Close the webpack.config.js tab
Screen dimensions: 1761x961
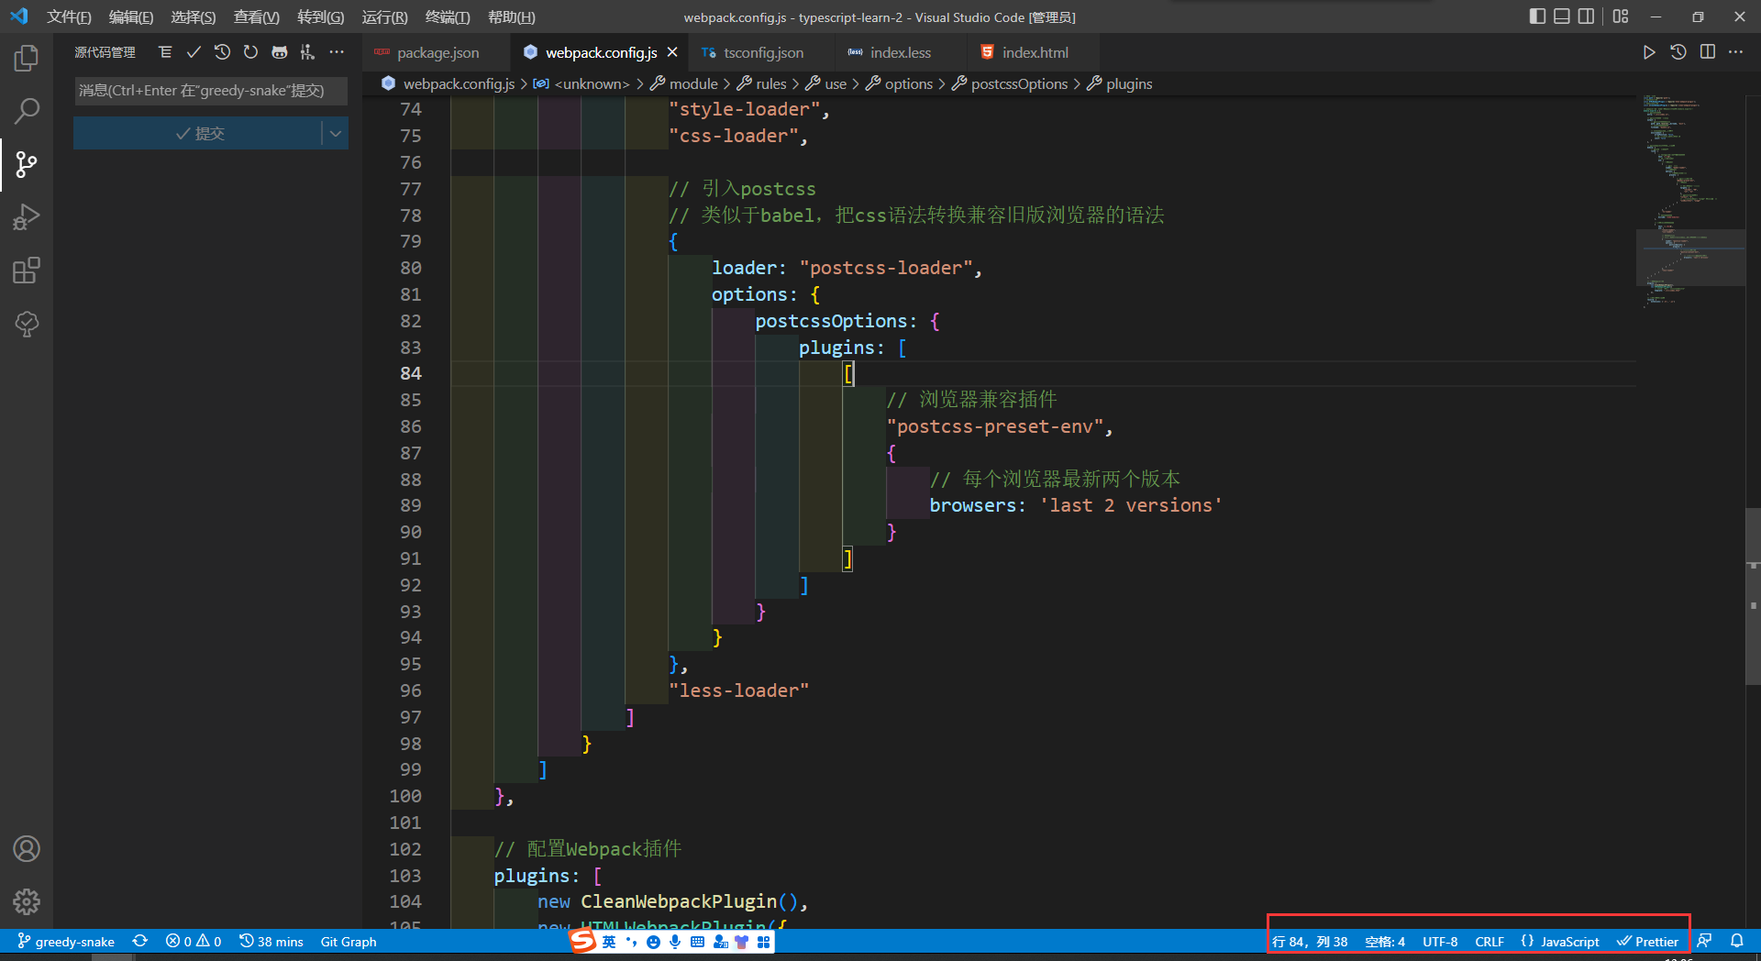pyautogui.click(x=672, y=52)
